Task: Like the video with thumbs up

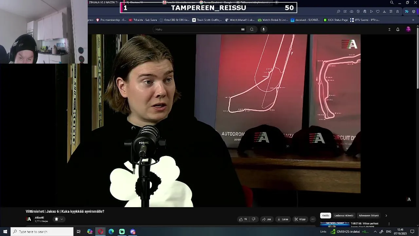Action: [243, 219]
